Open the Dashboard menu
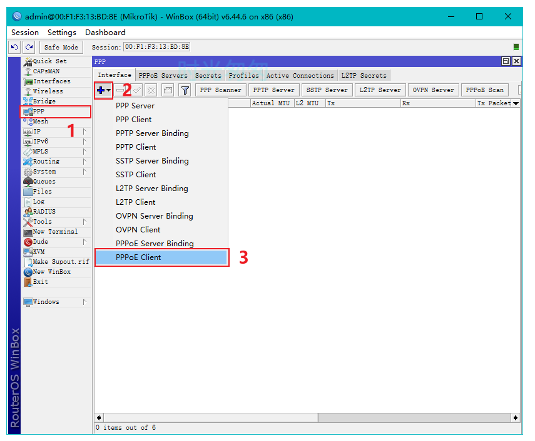Screen dimensions: 535x441 coord(105,33)
